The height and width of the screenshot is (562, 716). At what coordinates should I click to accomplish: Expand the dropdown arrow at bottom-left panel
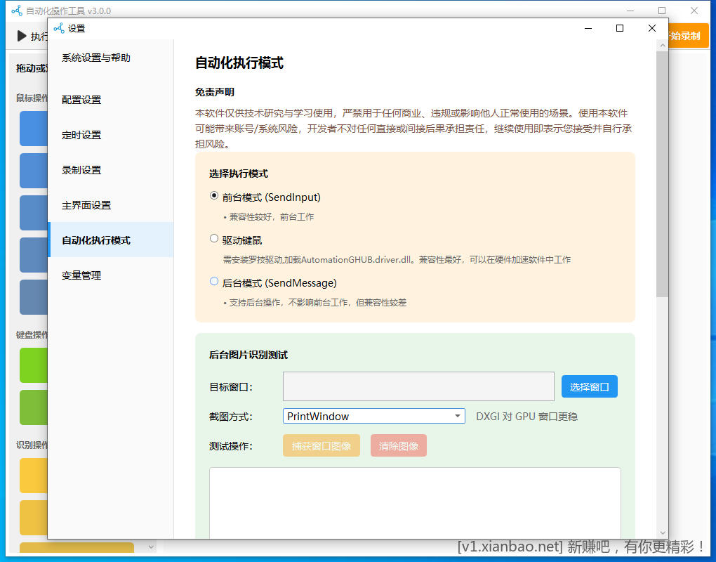[x=151, y=546]
